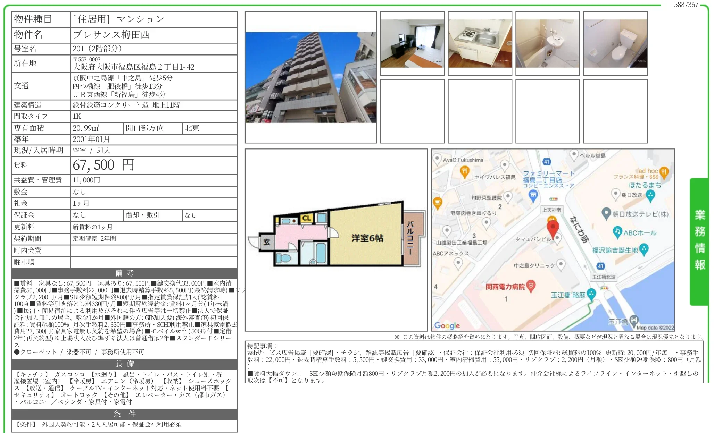Open the building exterior photo
The width and height of the screenshot is (714, 433).
[x=310, y=77]
